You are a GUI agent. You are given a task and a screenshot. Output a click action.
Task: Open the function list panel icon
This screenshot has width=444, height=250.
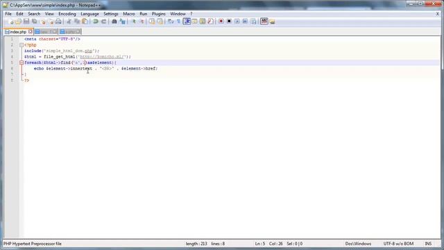[x=210, y=22]
